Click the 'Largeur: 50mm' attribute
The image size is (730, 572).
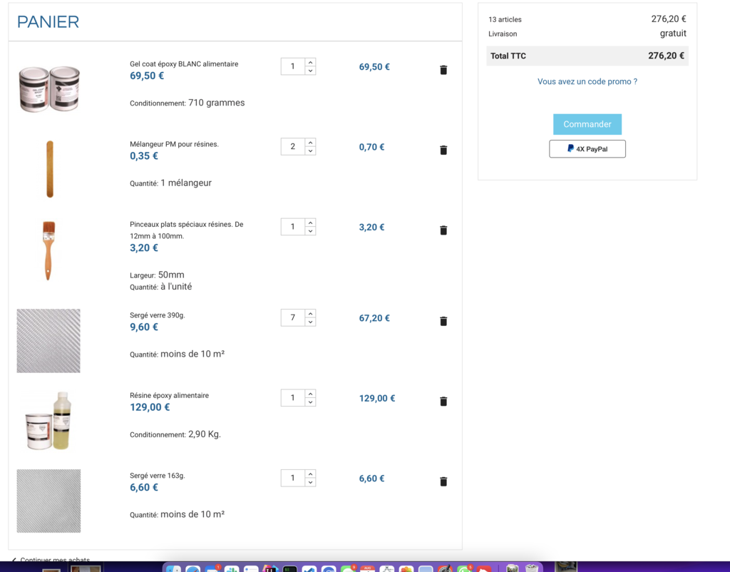[x=157, y=275]
